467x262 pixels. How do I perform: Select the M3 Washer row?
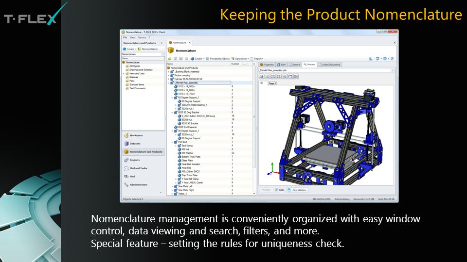click(x=209, y=153)
